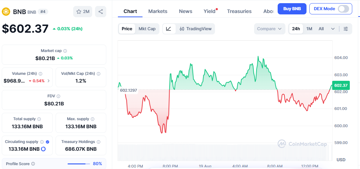Set the chart range to 24h
Image resolution: width=360 pixels, height=169 pixels.
(296, 29)
